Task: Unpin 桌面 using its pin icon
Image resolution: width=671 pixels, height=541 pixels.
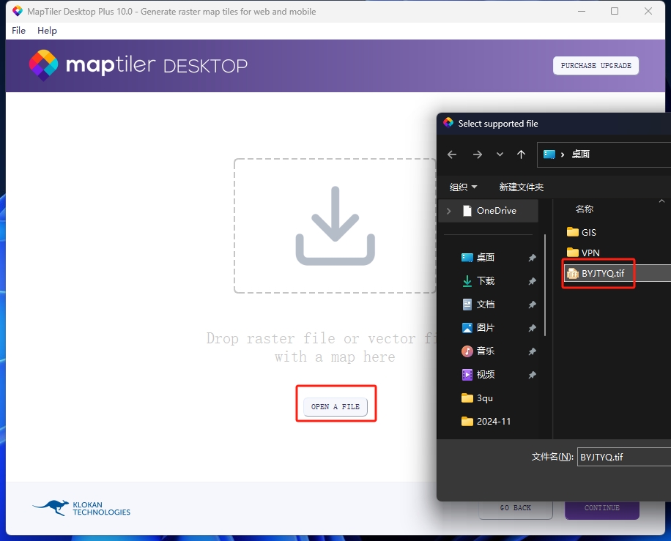Action: [532, 258]
